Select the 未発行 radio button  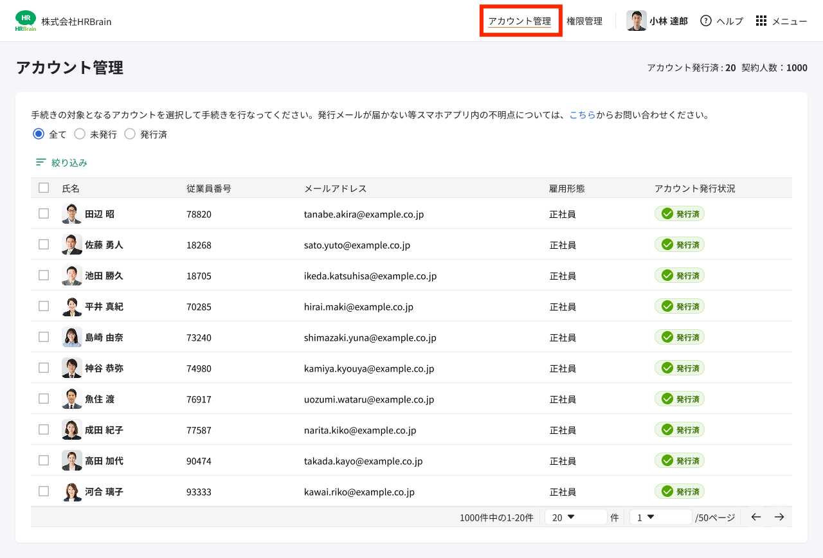click(79, 134)
